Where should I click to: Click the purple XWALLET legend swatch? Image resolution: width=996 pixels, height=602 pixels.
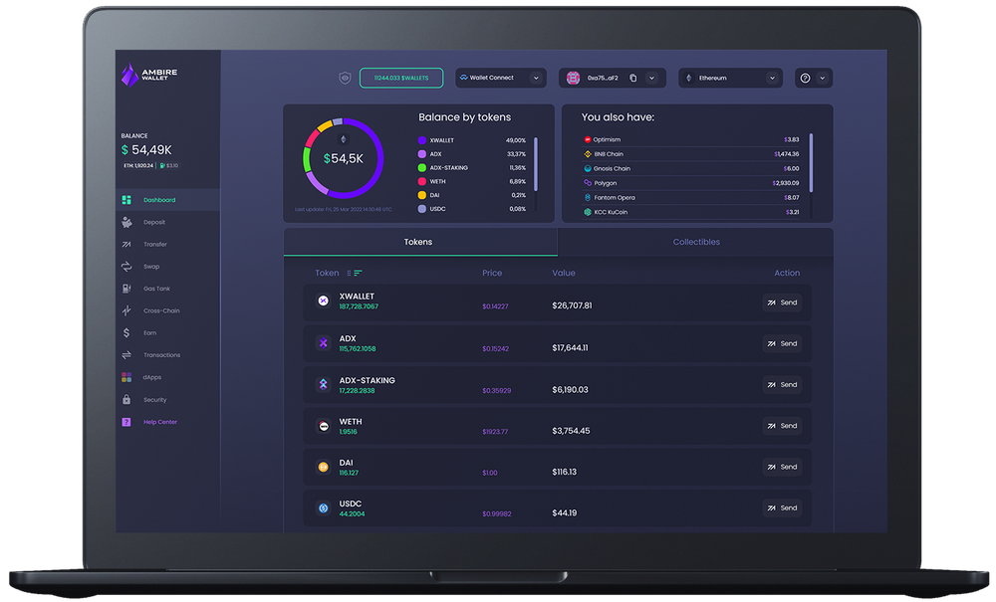coord(421,140)
